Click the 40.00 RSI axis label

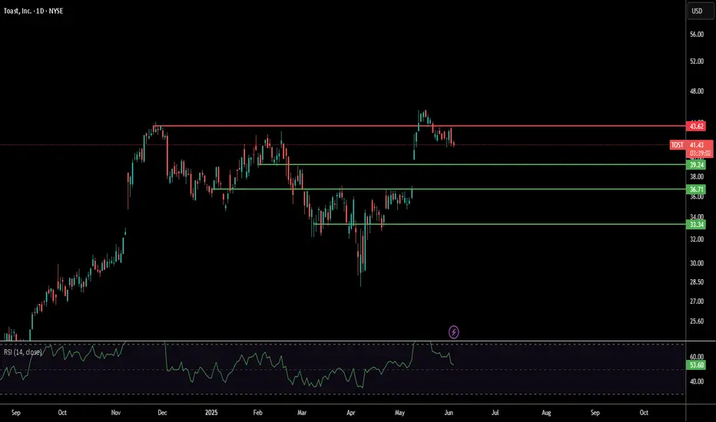pos(697,381)
